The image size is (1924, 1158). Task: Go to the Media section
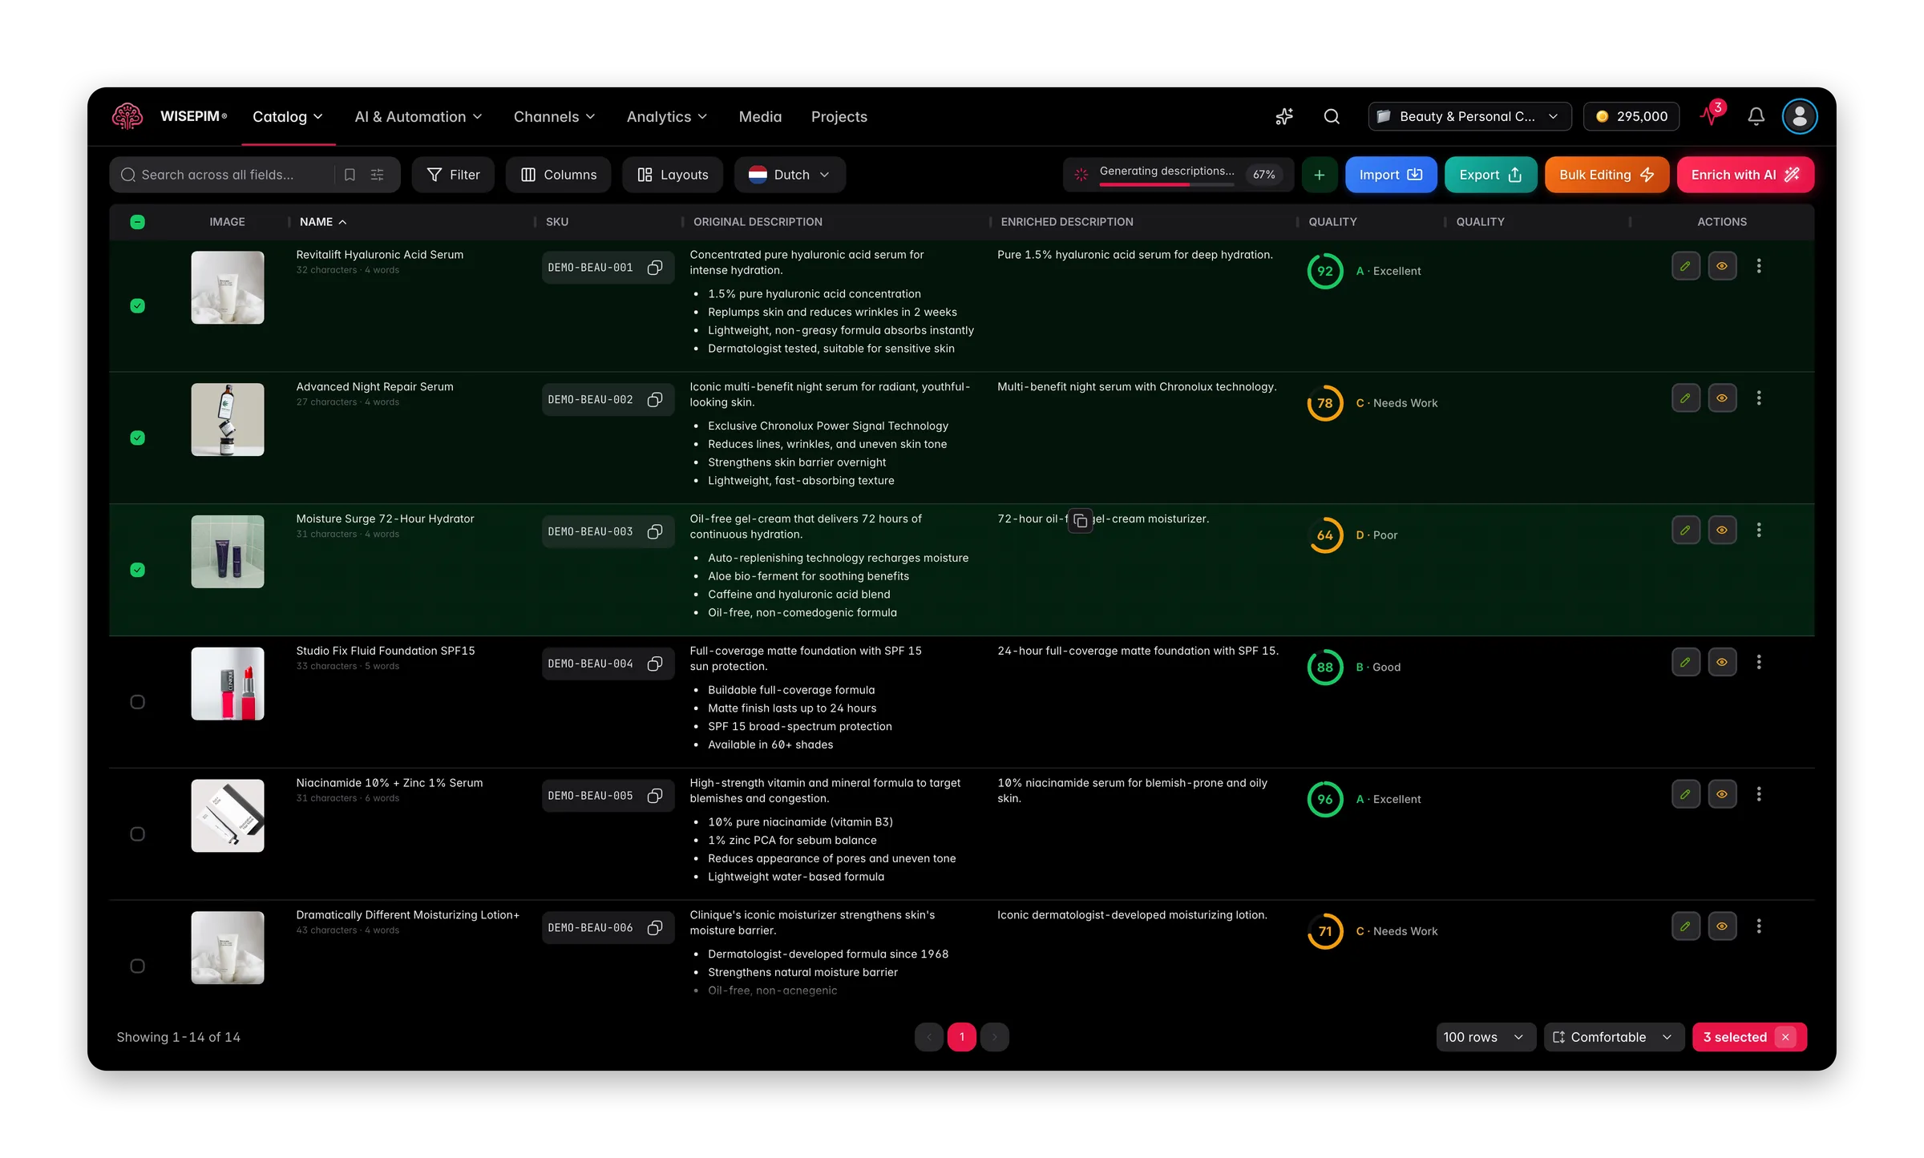pyautogui.click(x=760, y=117)
